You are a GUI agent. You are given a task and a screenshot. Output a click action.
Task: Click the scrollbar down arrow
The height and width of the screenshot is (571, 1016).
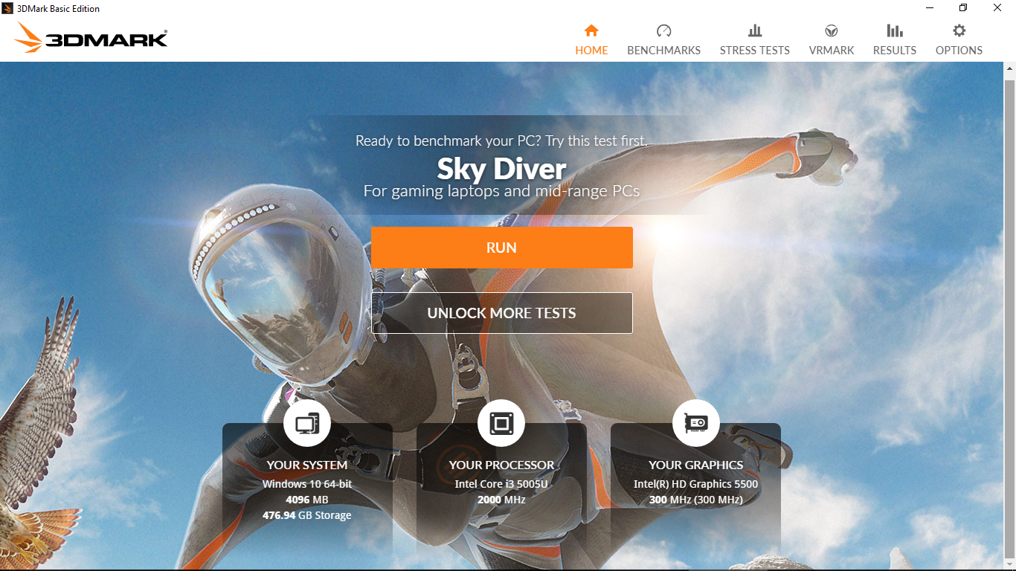1009,563
